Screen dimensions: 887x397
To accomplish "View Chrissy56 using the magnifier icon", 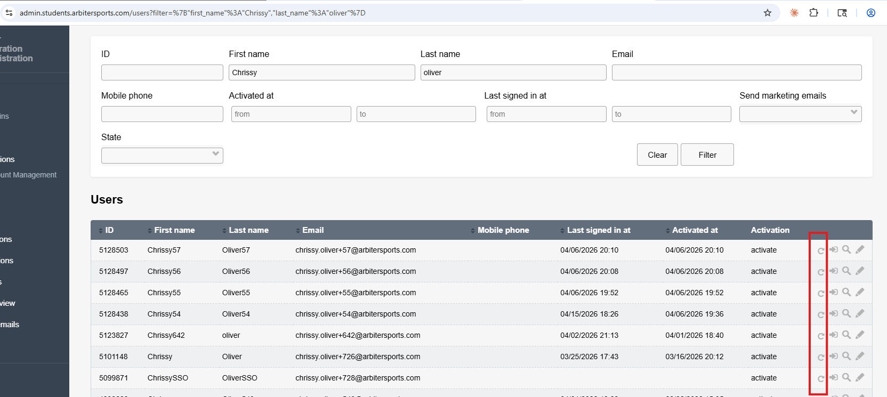I will pyautogui.click(x=846, y=271).
